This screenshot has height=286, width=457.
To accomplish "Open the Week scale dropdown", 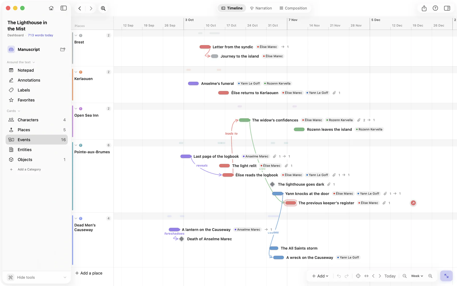I will tap(417, 276).
